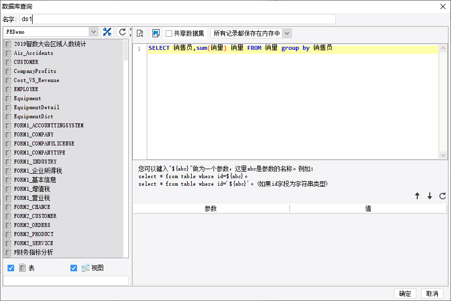
Task: Select the FORM1_营业税 table
Action: (32, 198)
